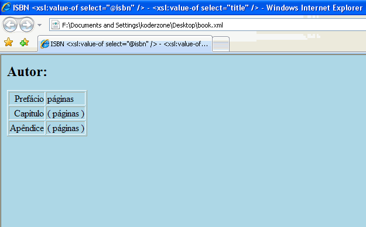The image size is (366, 227).
Task: Click the 'Apêndice' table cell
Action: (27, 128)
